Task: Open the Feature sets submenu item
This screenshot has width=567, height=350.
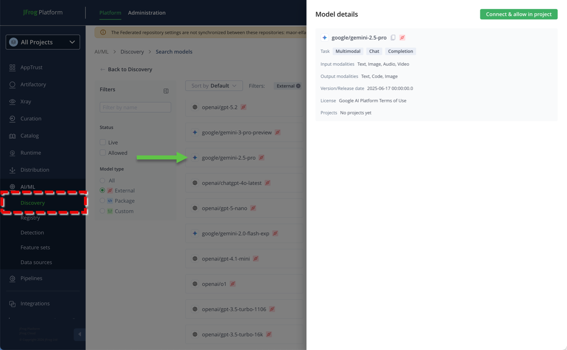Action: point(35,247)
